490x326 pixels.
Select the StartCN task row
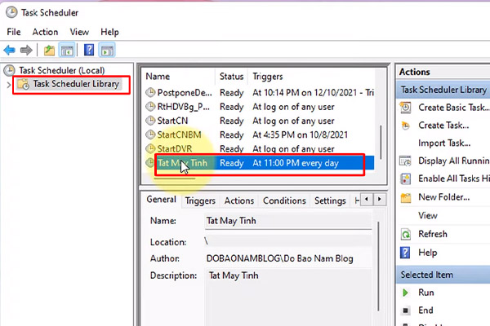coord(260,121)
